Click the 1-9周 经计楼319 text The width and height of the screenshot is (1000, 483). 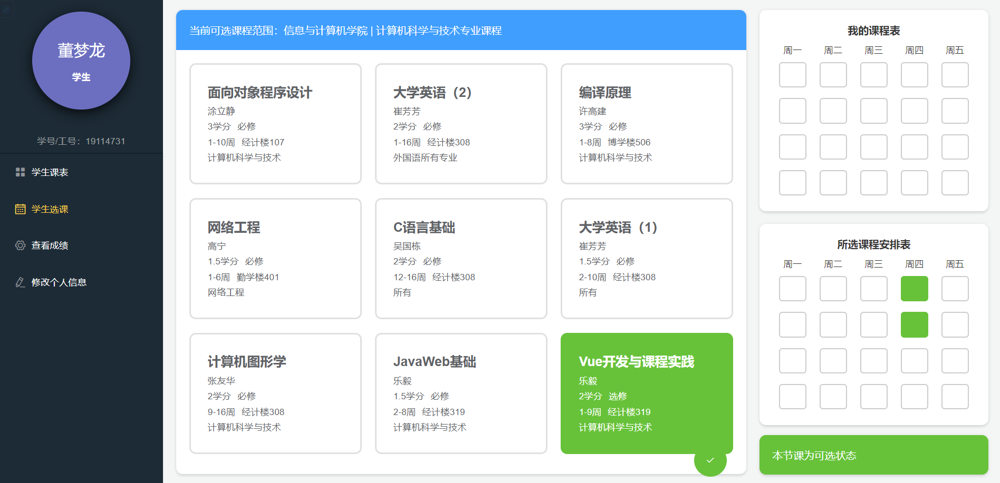click(x=615, y=412)
